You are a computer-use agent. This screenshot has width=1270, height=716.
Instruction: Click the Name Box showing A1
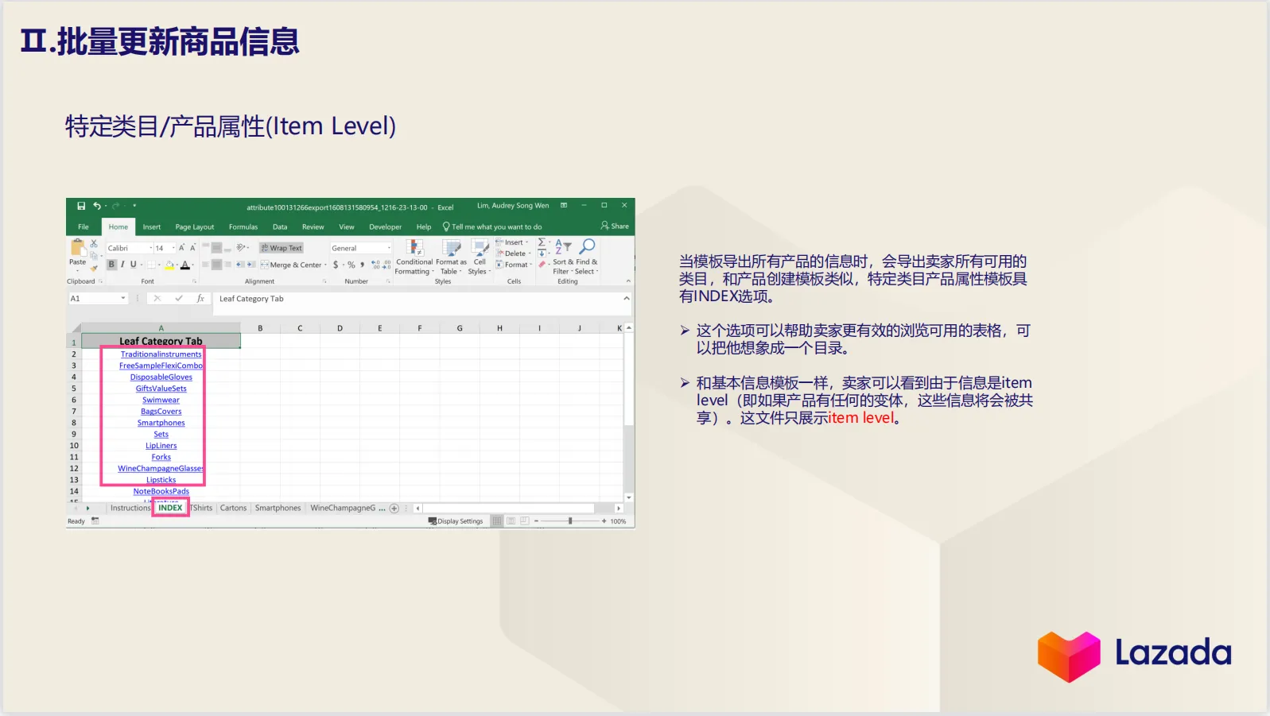(99, 299)
